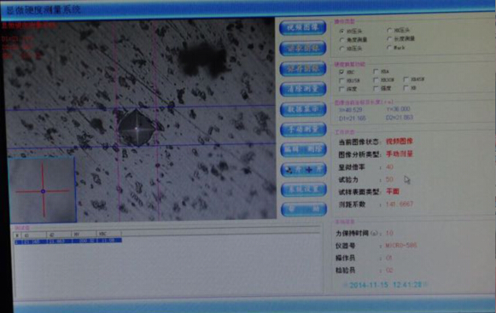The height and width of the screenshot is (313, 496).
Task: Click the 编辑 删除 edit delete button
Action: (x=303, y=149)
